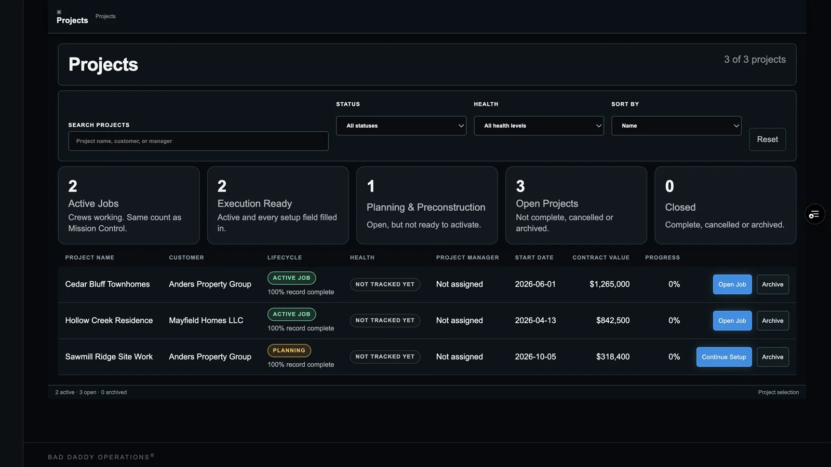Click the Hollow Creek Residence project name

109,321
